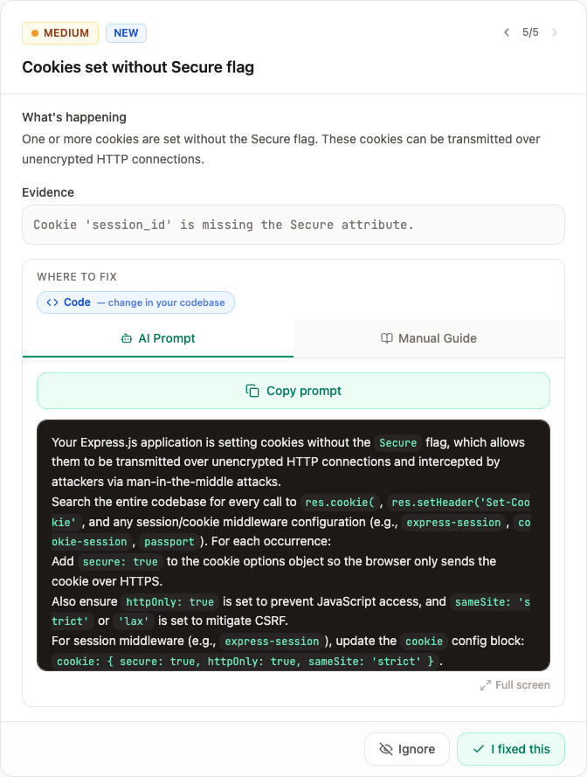Screen dimensions: 587x777
Task: Open the prompt in Full screen
Action: (515, 685)
